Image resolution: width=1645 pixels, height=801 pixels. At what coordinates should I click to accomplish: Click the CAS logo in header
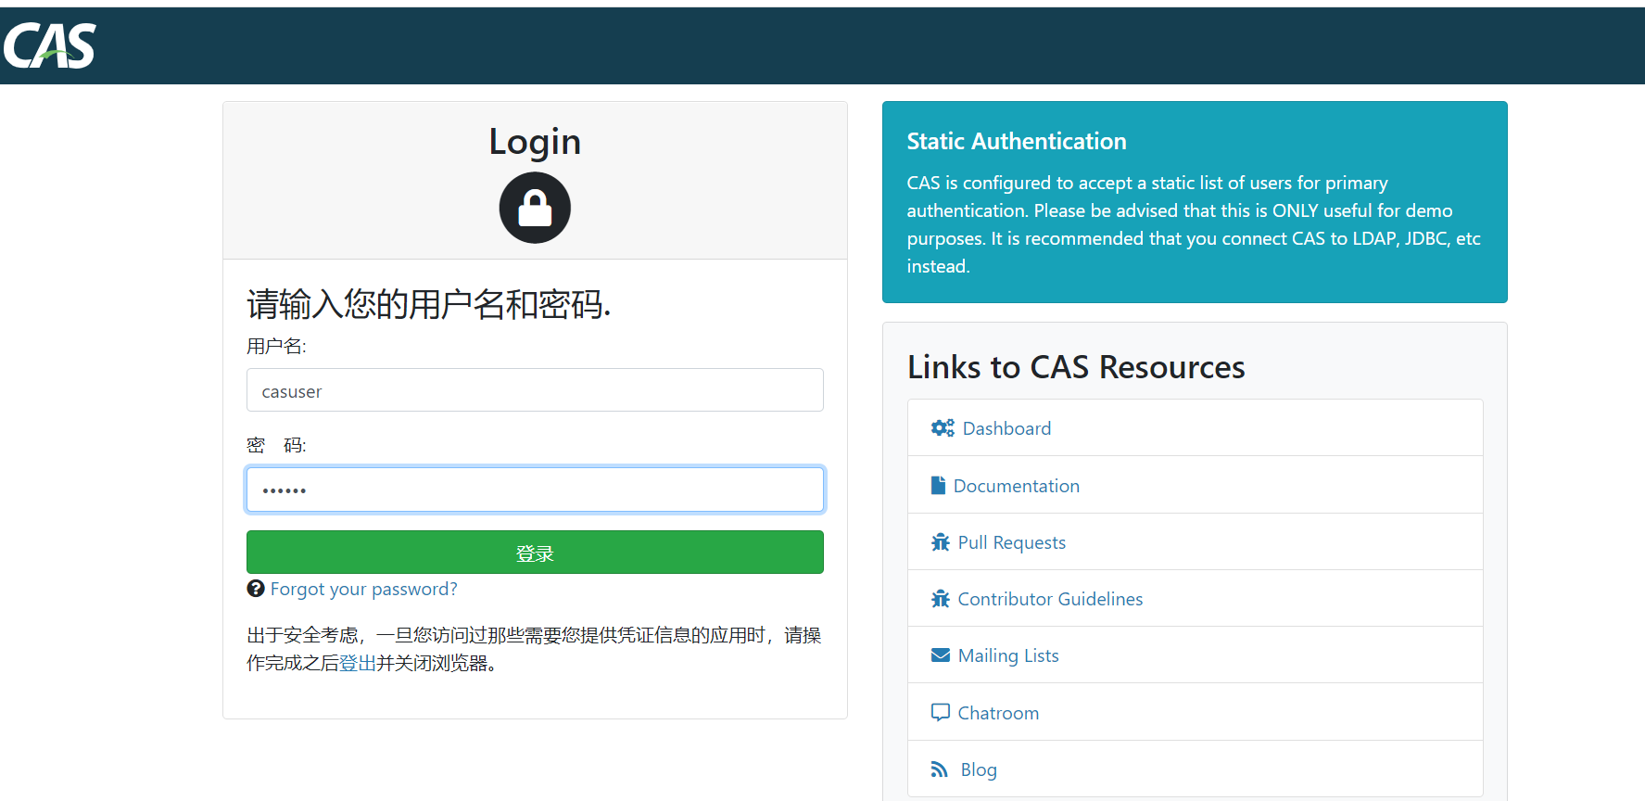(x=49, y=46)
